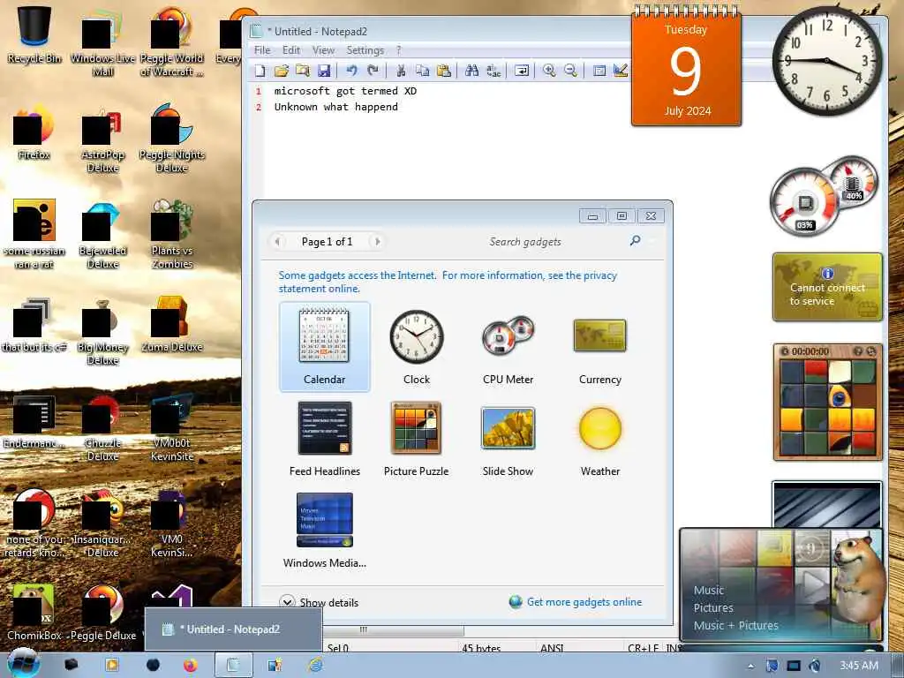Click Pictures in the Media Center gadget
Viewport: 904px width, 678px height.
[713, 607]
